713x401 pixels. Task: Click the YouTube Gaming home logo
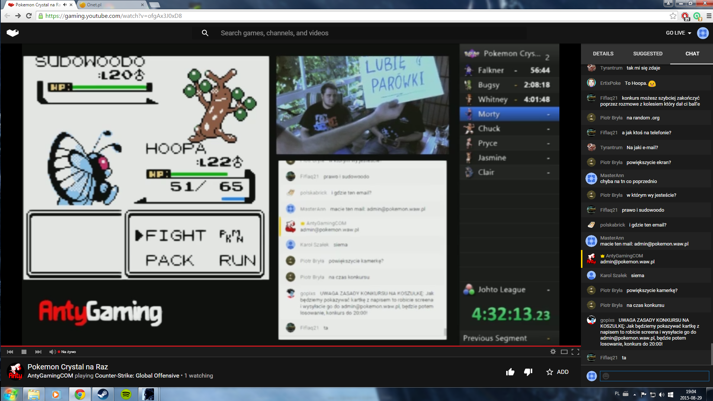[13, 33]
